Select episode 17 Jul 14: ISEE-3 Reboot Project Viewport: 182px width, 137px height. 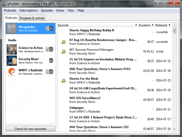(x=115, y=119)
